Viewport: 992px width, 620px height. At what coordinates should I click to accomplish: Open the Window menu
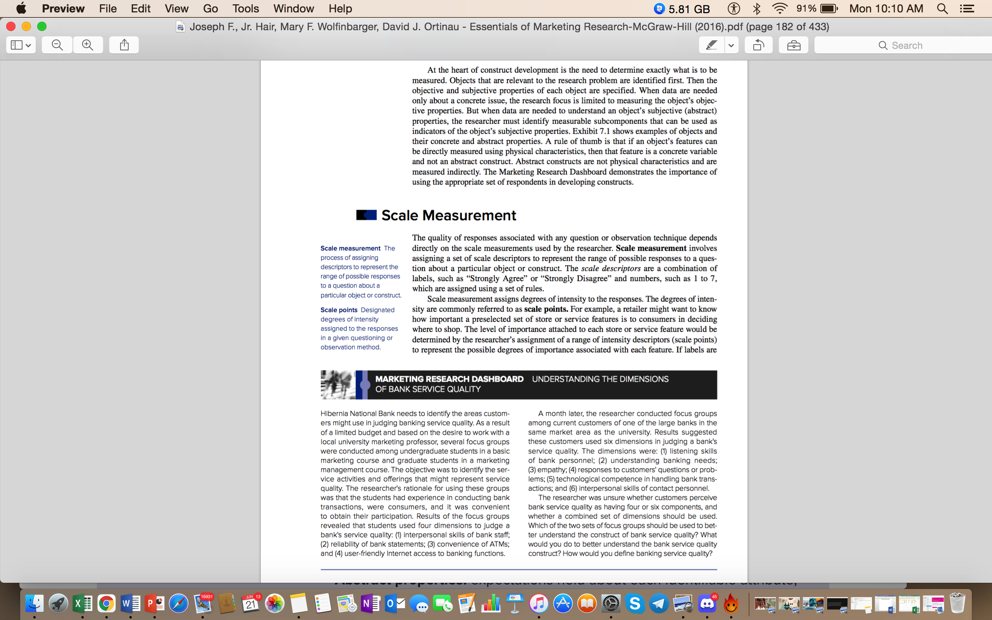point(293,9)
